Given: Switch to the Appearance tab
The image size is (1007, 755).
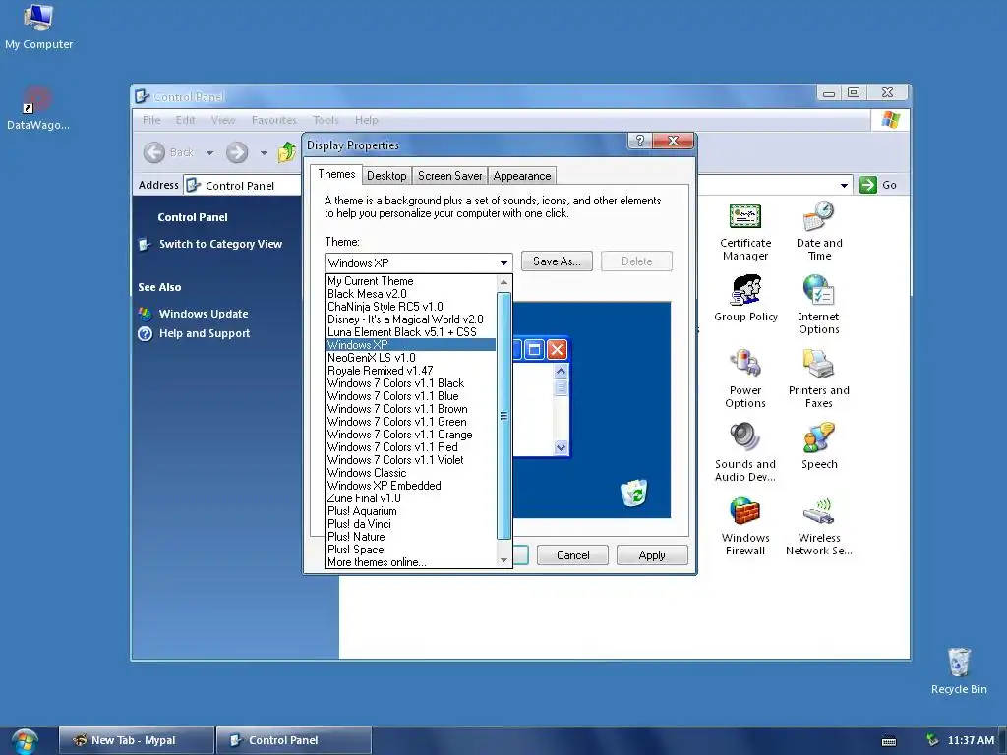Looking at the screenshot, I should pyautogui.click(x=522, y=176).
